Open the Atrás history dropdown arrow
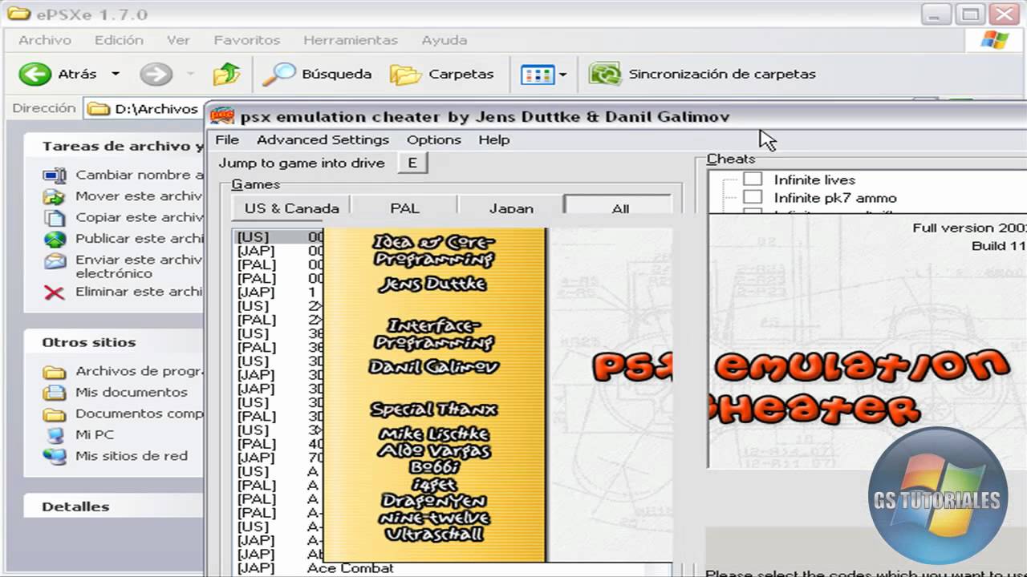The image size is (1027, 577). click(x=115, y=75)
